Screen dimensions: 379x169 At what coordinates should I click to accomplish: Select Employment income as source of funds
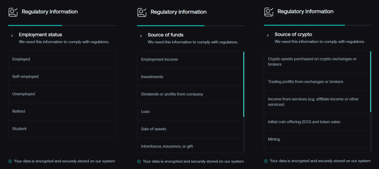point(190,60)
